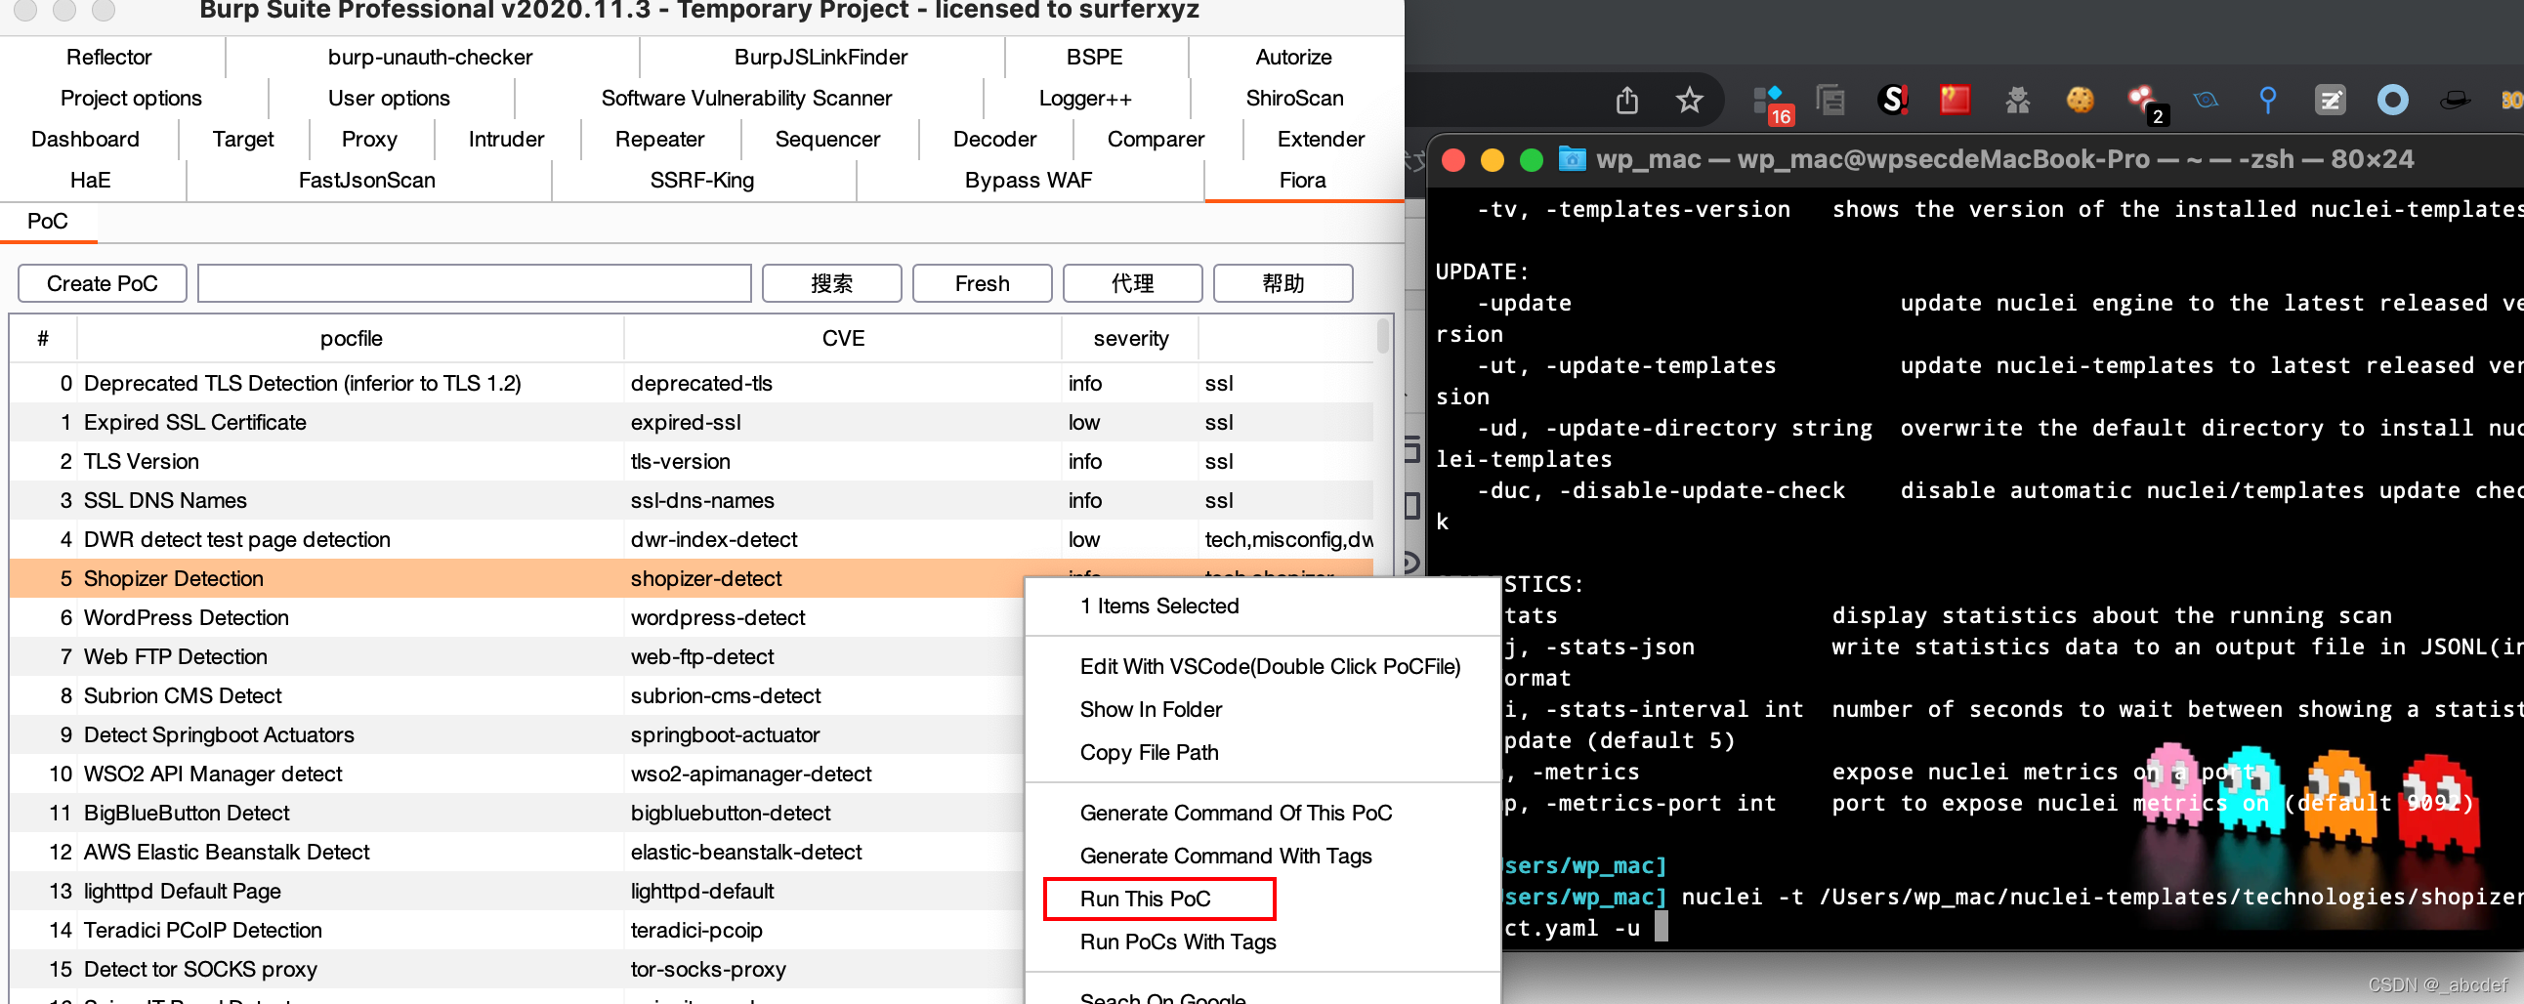Viewport: 2524px width, 1004px height.
Task: Open the extension with red 16 badge
Action: (1772, 103)
